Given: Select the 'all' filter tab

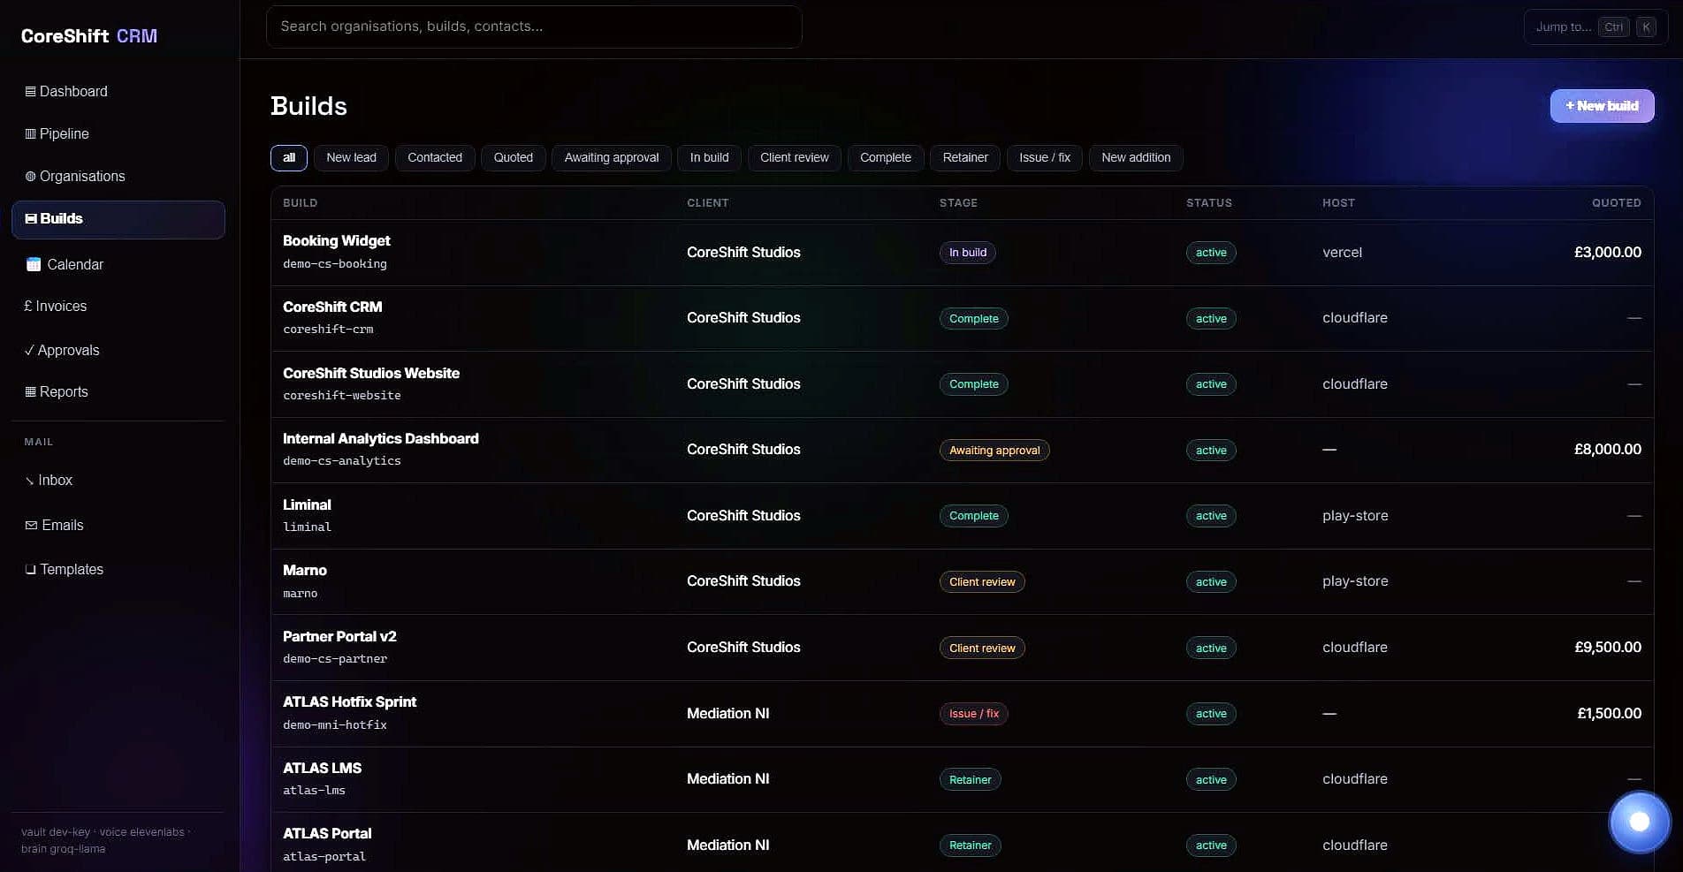Looking at the screenshot, I should tap(289, 158).
